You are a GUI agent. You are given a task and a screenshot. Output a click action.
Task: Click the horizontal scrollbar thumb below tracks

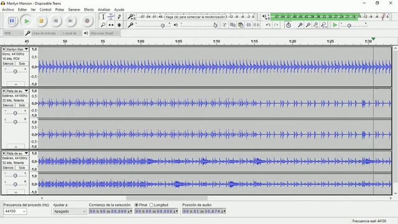coord(167,198)
